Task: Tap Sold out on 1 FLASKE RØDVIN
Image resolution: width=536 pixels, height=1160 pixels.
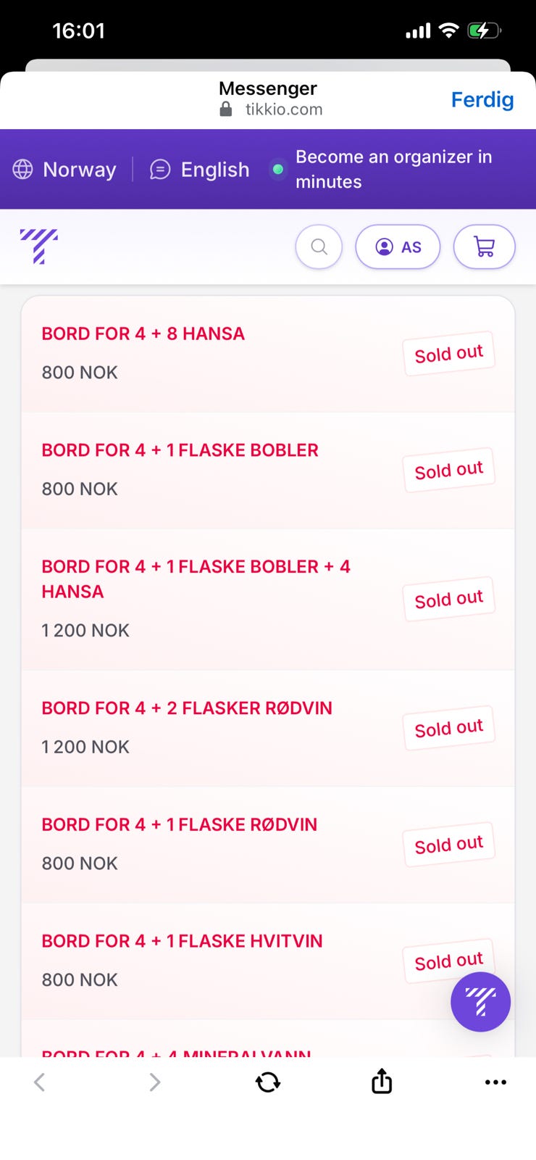Action: [448, 845]
